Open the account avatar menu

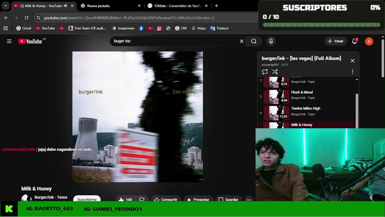click(369, 41)
